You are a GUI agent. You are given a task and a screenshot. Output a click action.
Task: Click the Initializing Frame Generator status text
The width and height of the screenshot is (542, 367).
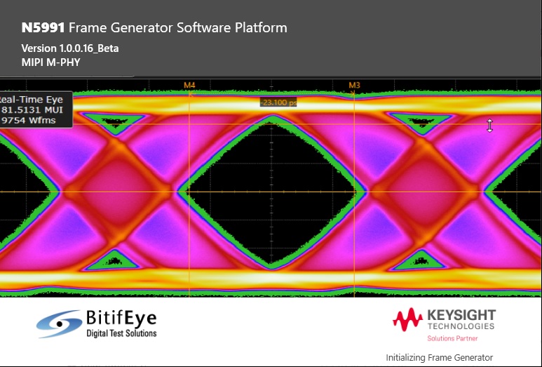click(439, 357)
